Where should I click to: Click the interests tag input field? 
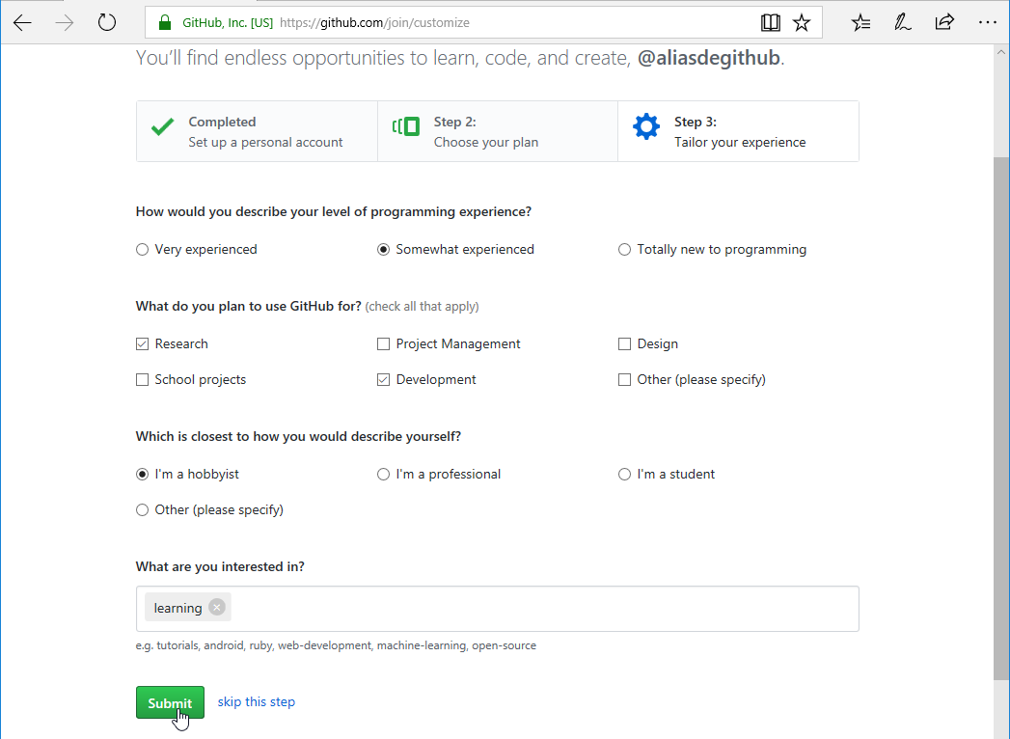pos(540,609)
